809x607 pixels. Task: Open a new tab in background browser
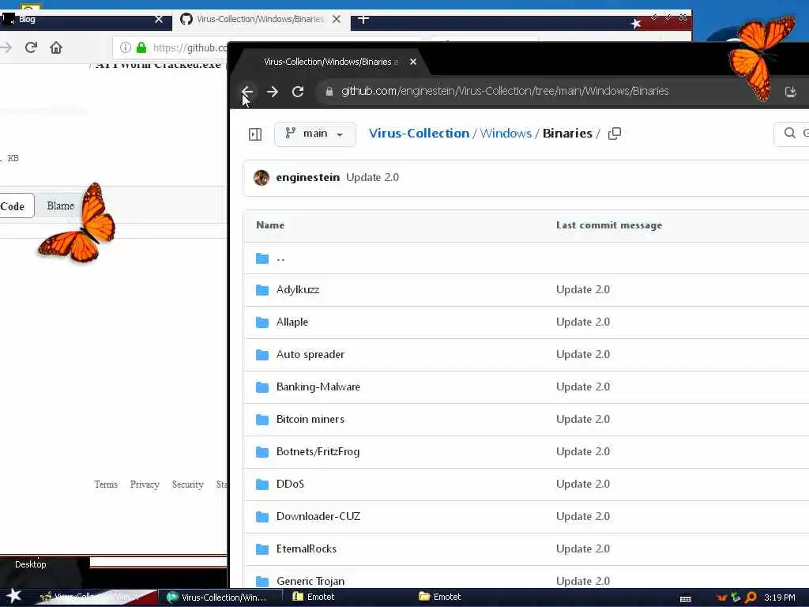pyautogui.click(x=363, y=19)
